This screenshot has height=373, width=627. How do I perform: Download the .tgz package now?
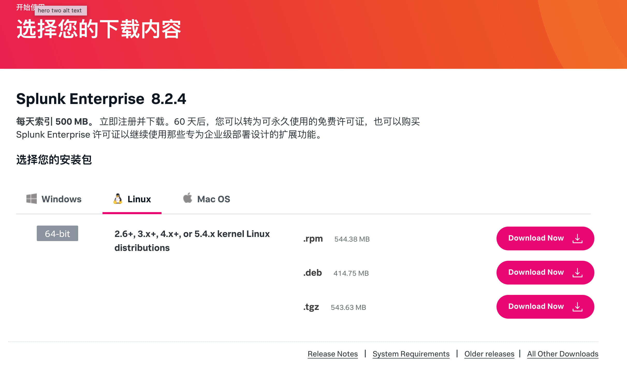tap(536, 307)
